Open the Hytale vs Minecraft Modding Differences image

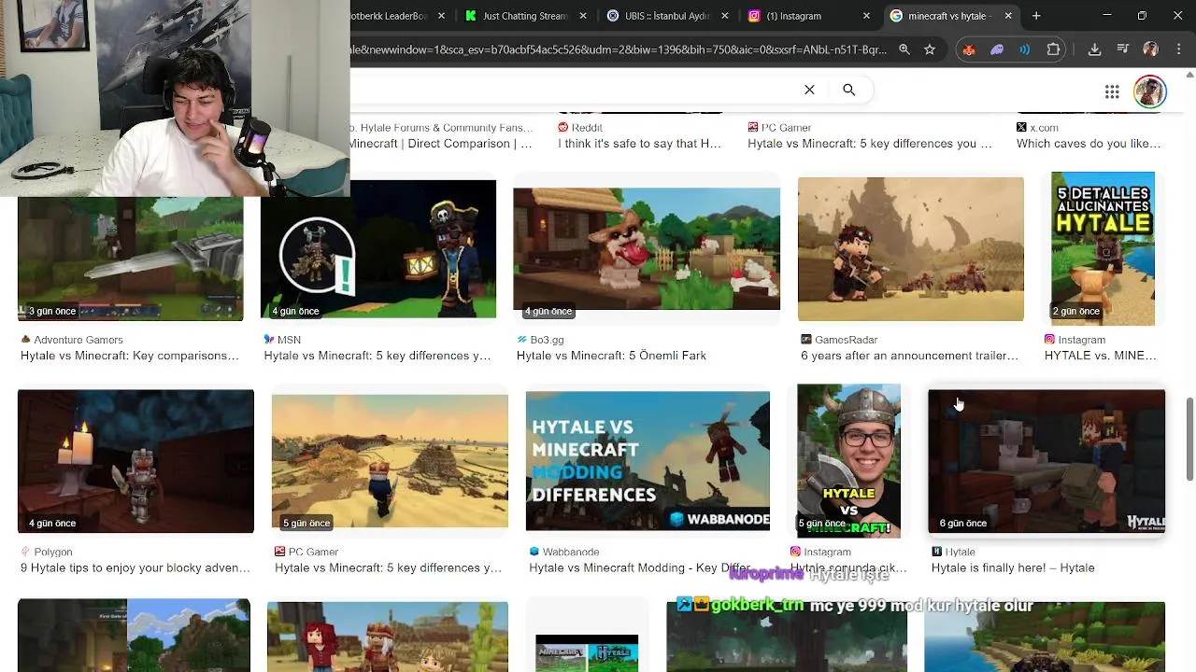[648, 461]
